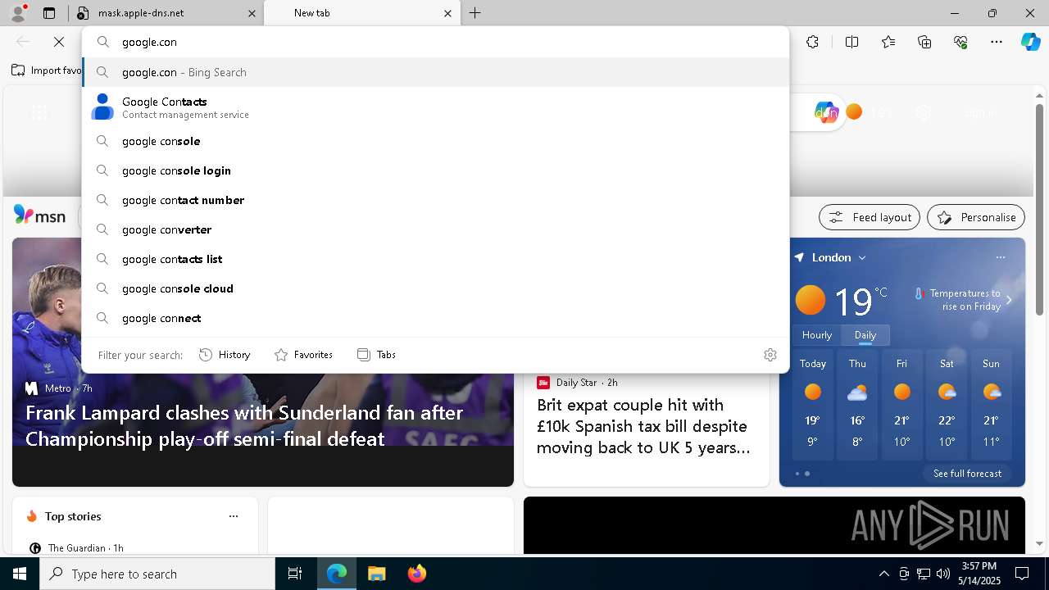Show next weather insight arrow
The height and width of the screenshot is (590, 1049).
[1009, 300]
